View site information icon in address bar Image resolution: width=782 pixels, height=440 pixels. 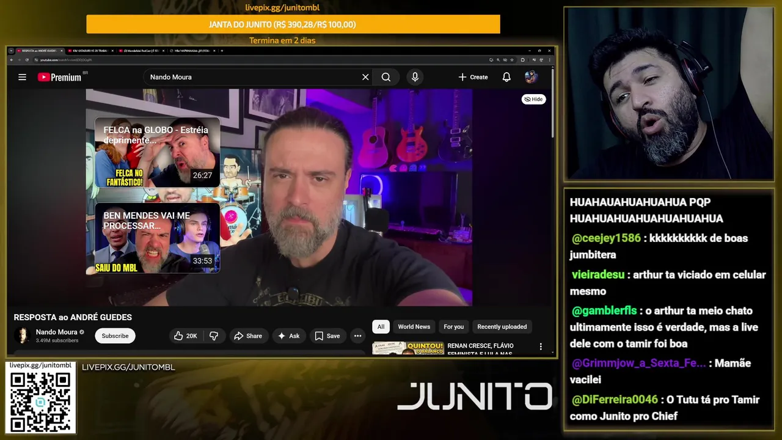tap(36, 60)
